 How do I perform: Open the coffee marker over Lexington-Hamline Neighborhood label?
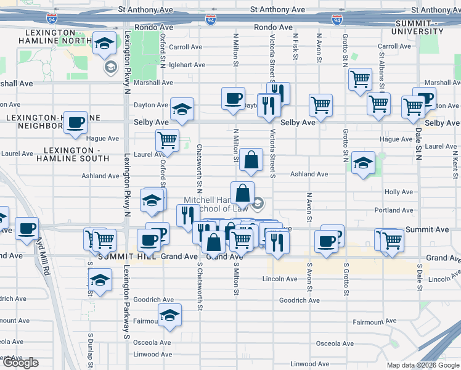click(75, 124)
